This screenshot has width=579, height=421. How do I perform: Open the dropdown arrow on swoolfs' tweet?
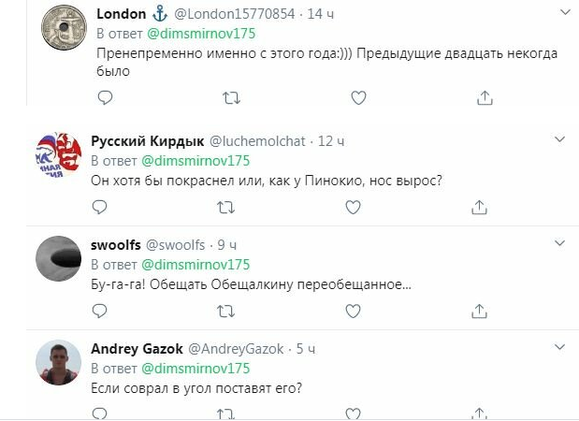[x=560, y=244]
